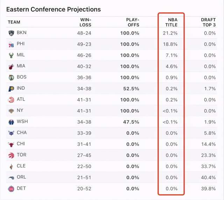
Task: Click the Indiana Pacers logo
Action: tap(10, 89)
